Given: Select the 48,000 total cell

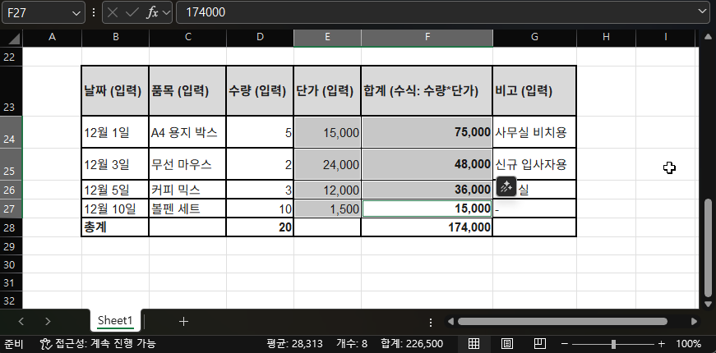Looking at the screenshot, I should [427, 164].
